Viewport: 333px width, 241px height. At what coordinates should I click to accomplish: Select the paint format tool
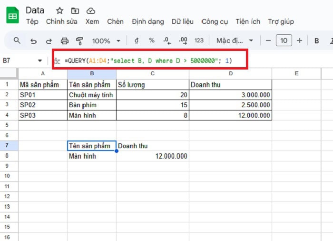79,41
